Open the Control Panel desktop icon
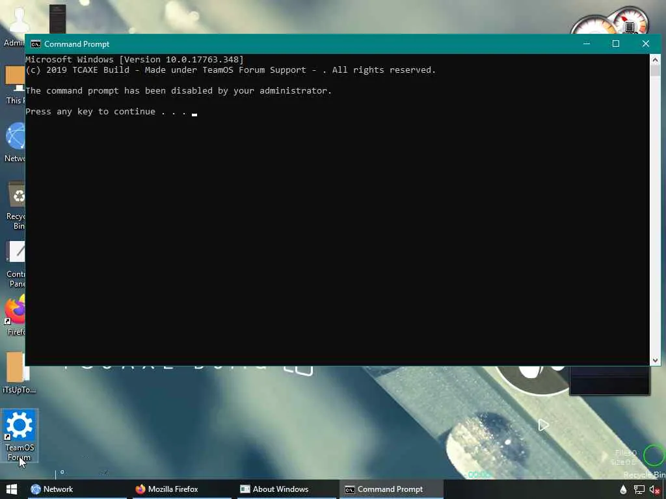 [x=16, y=264]
